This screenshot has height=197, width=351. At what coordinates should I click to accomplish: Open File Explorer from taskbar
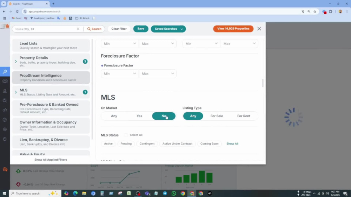84,194
